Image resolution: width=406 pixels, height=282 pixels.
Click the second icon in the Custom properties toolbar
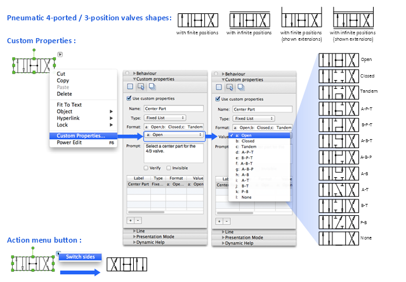[x=140, y=86]
